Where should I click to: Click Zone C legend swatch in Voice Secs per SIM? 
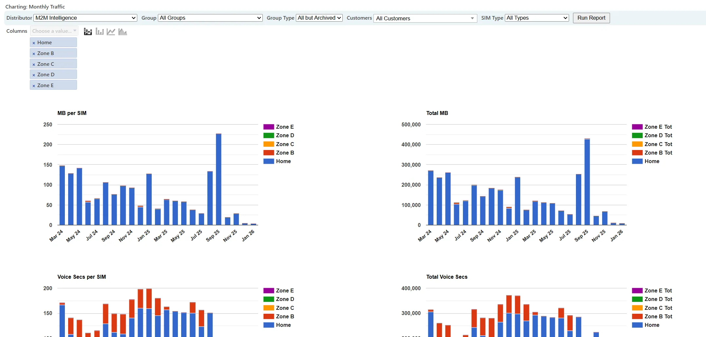point(269,308)
